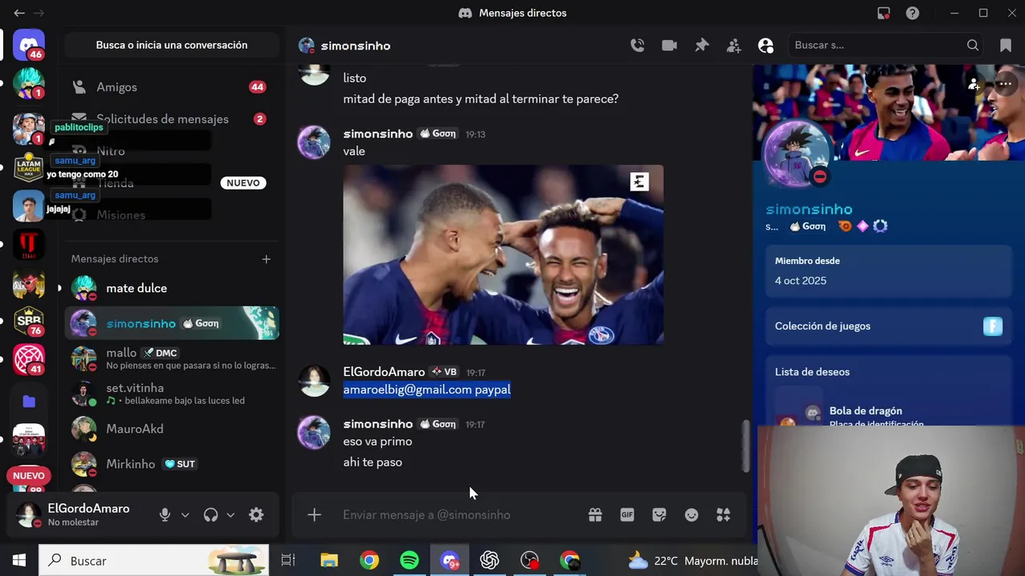Open profile more options three dots

1006,83
